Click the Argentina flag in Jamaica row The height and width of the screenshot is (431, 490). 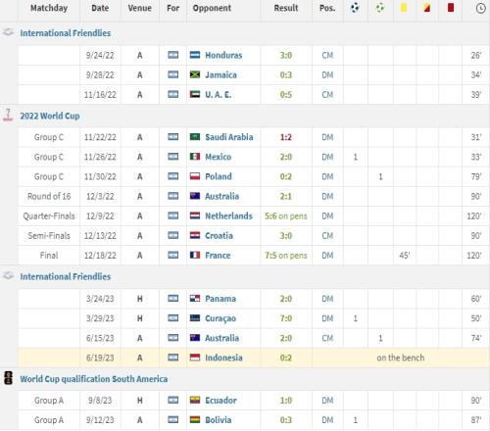tap(173, 74)
